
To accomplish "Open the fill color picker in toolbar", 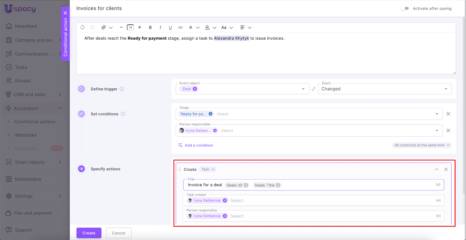I will [207, 27].
